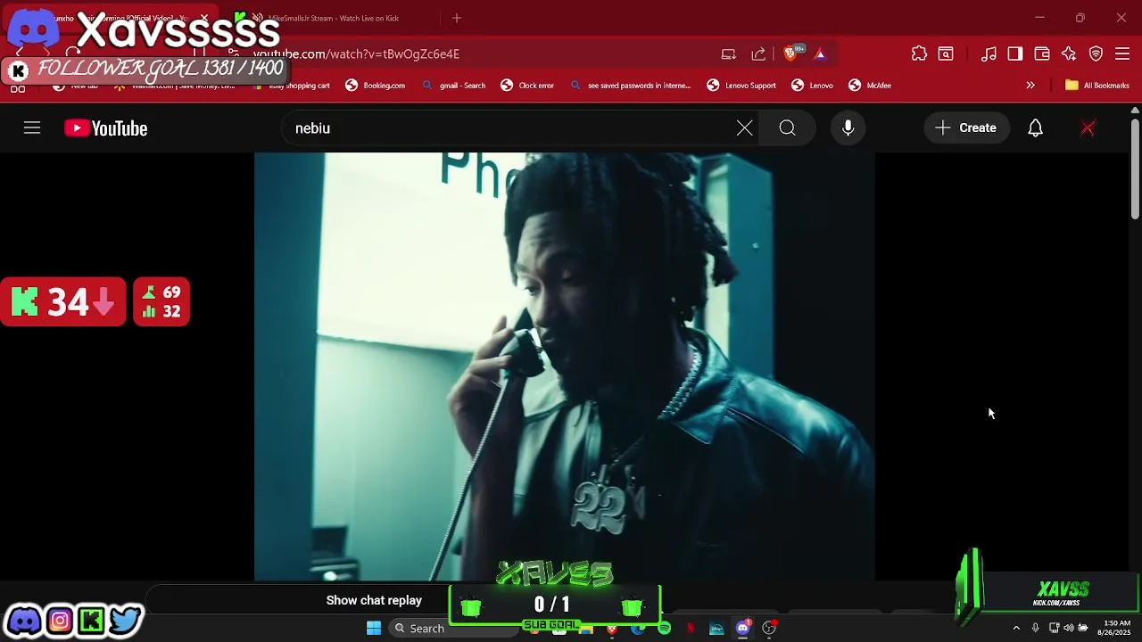Viewport: 1142px width, 642px height.
Task: Click the taskbar volume icon
Action: click(1068, 629)
